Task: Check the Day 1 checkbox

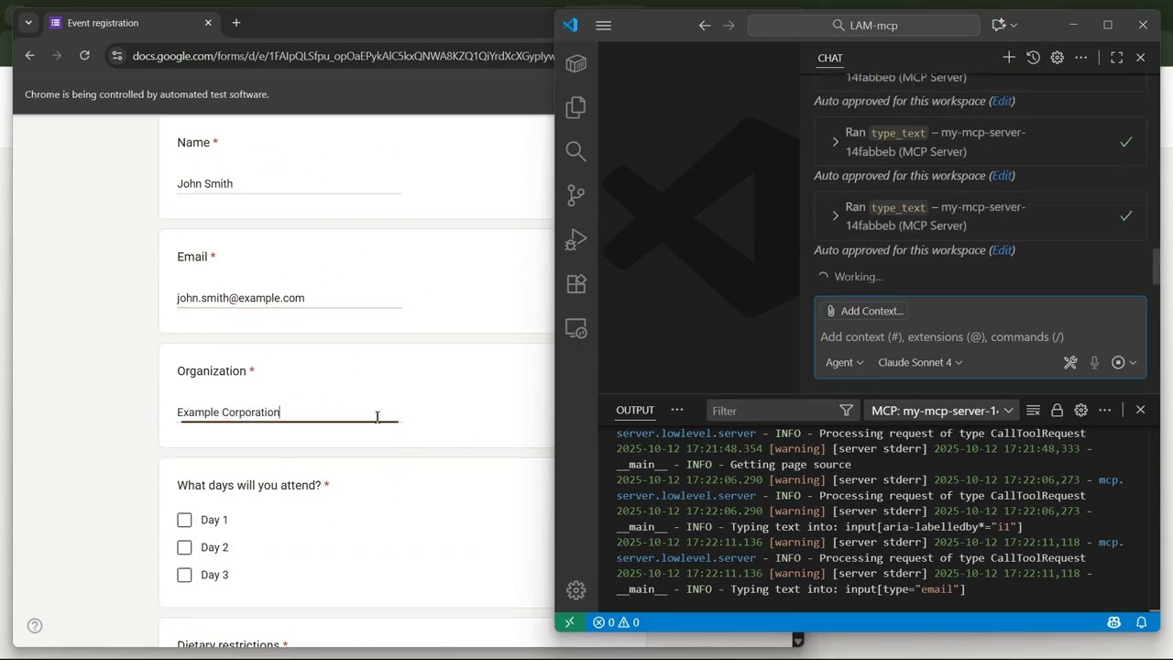Action: 184,520
